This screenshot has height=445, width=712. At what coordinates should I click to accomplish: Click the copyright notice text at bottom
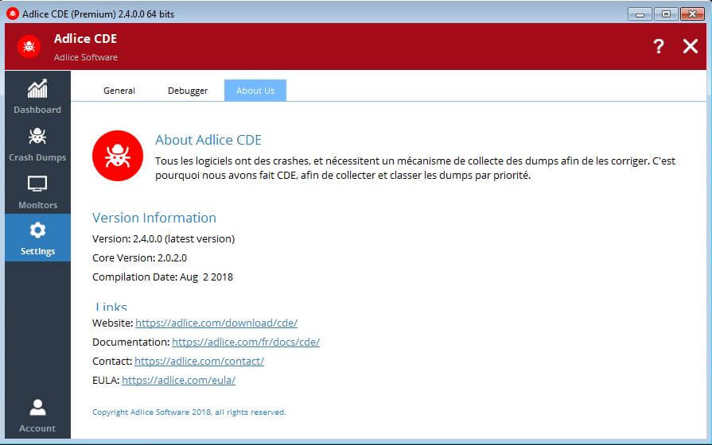click(189, 412)
